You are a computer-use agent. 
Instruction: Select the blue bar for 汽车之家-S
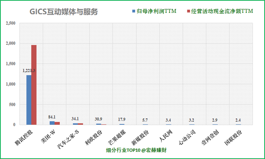pos(75,124)
